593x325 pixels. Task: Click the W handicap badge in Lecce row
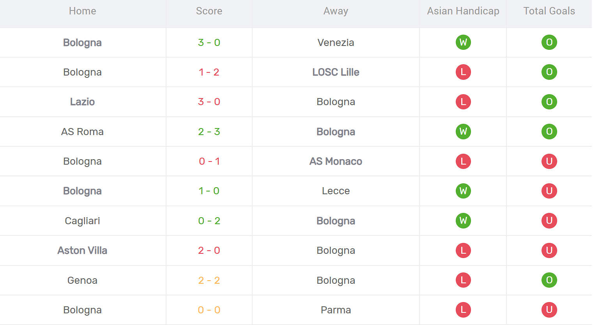pos(463,191)
